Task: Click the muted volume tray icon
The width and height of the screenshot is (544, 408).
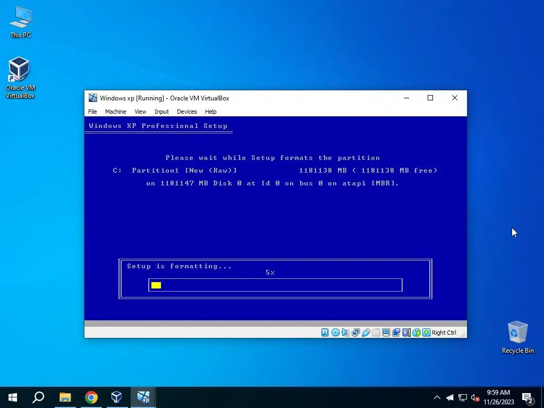Action: 475,397
